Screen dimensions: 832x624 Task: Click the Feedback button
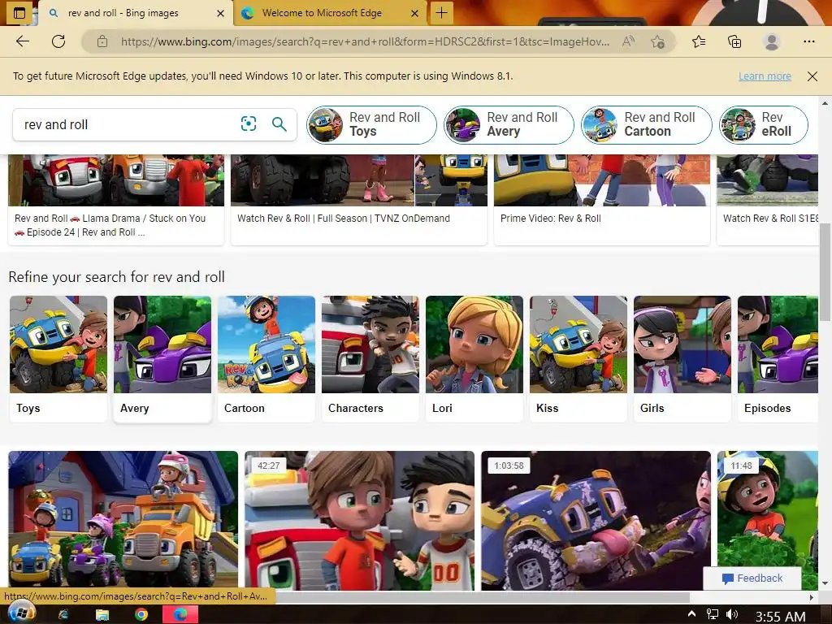(752, 578)
